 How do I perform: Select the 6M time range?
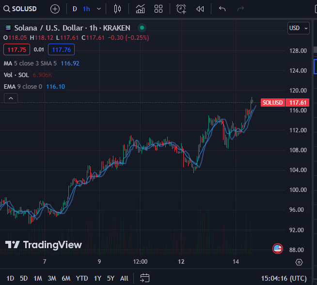pos(66,278)
